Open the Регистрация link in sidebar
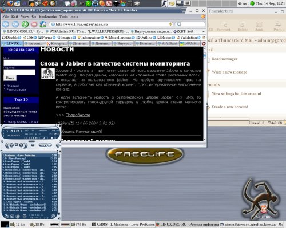Image resolution: width=286 pixels, height=228 pixels. (x=16, y=89)
